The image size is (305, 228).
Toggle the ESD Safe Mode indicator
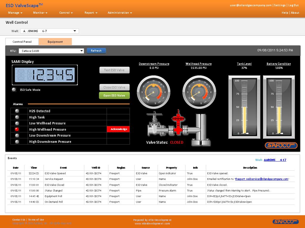click(x=14, y=90)
